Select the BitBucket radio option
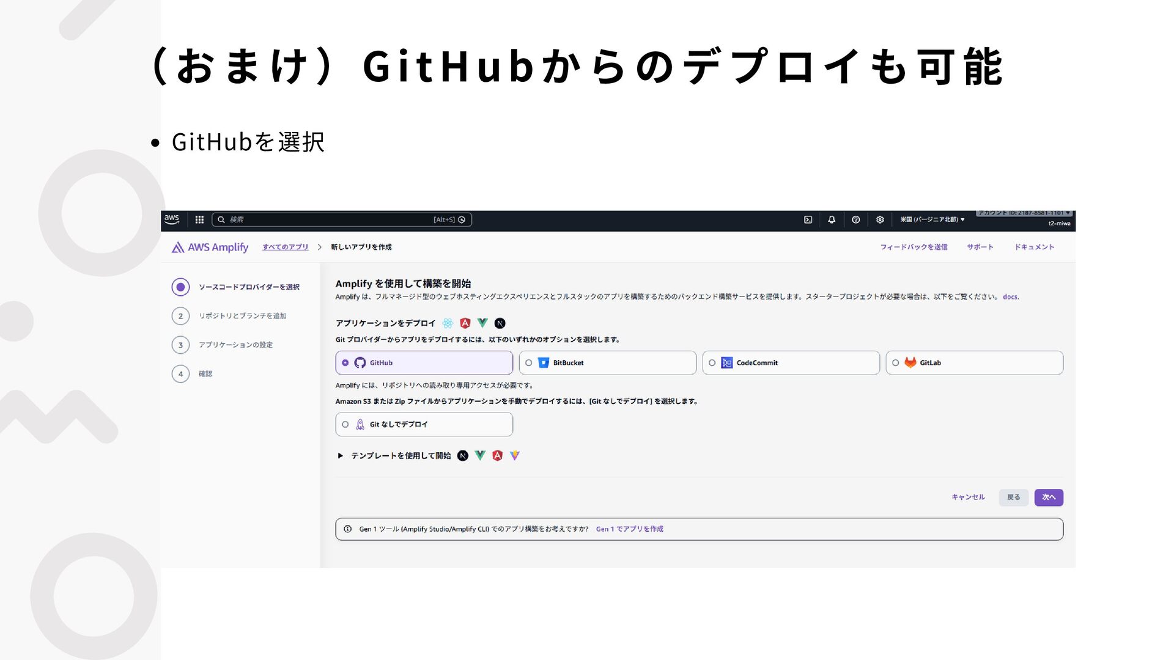The height and width of the screenshot is (660, 1174). 529,363
